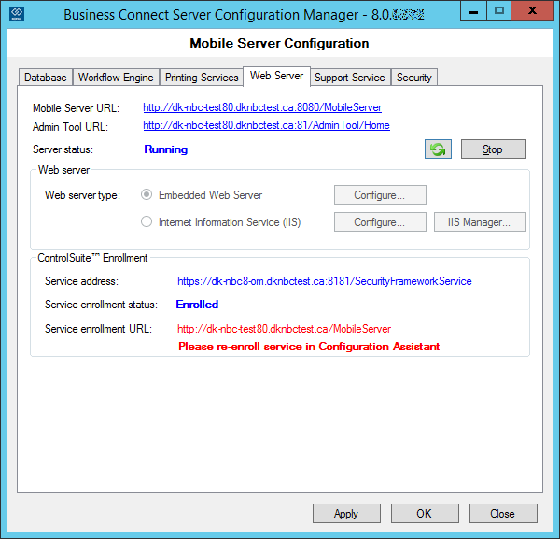Image resolution: width=560 pixels, height=539 pixels.
Task: Click Configure button for IIS
Action: click(x=380, y=222)
